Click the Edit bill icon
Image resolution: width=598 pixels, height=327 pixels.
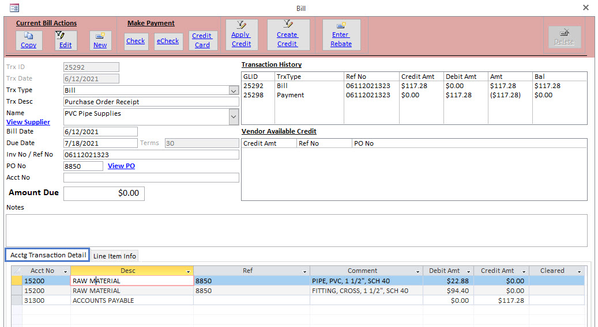click(60, 35)
